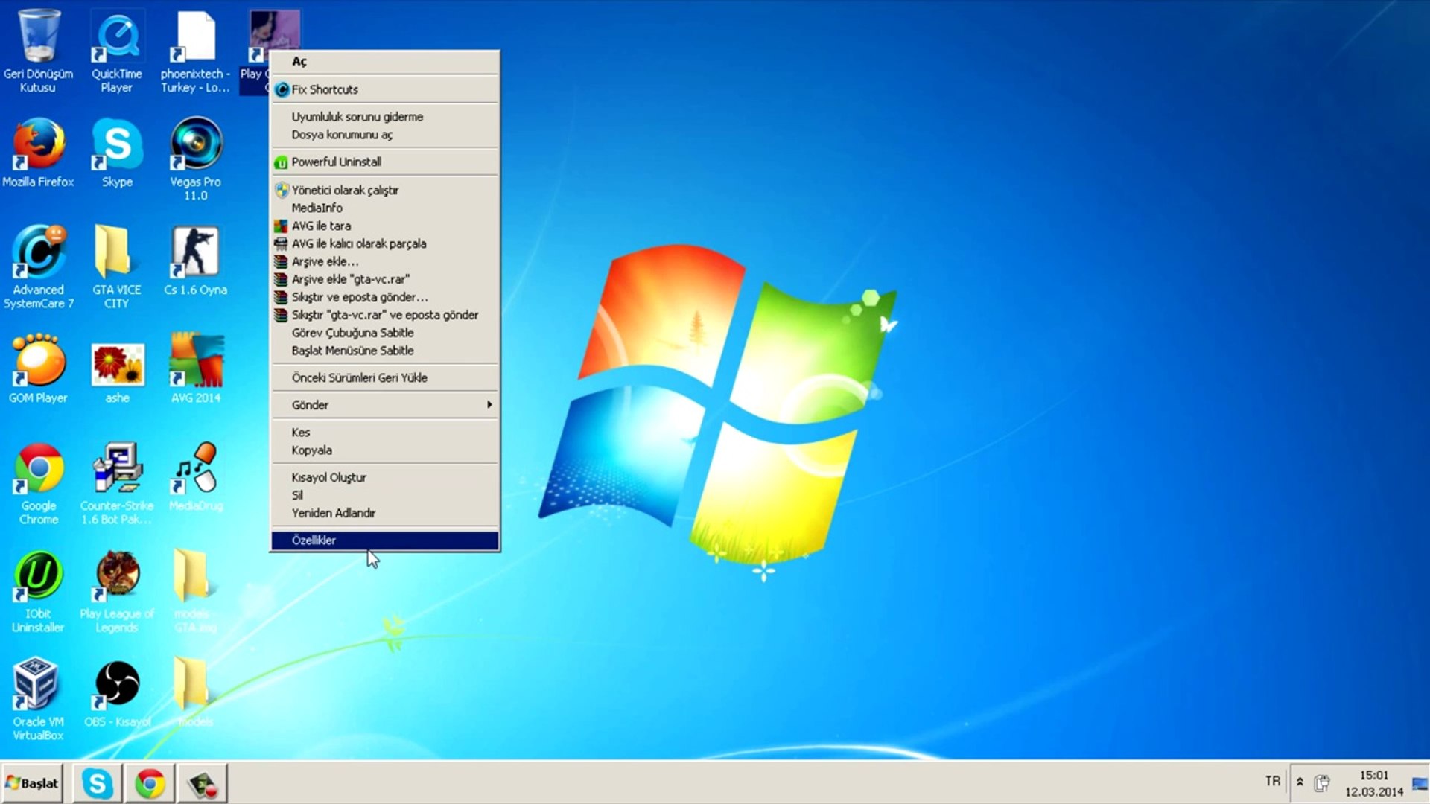Expand the Gönder submenu arrow
Viewport: 1430px width, 804px height.
(489, 405)
